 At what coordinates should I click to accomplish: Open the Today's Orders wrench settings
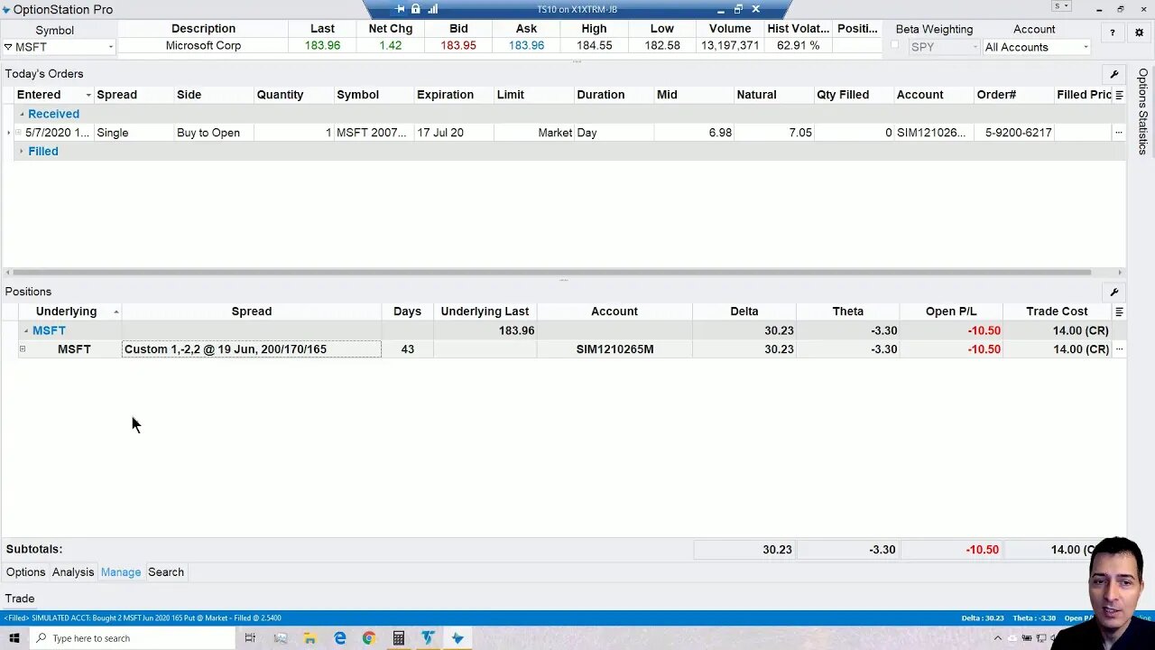(x=1114, y=75)
